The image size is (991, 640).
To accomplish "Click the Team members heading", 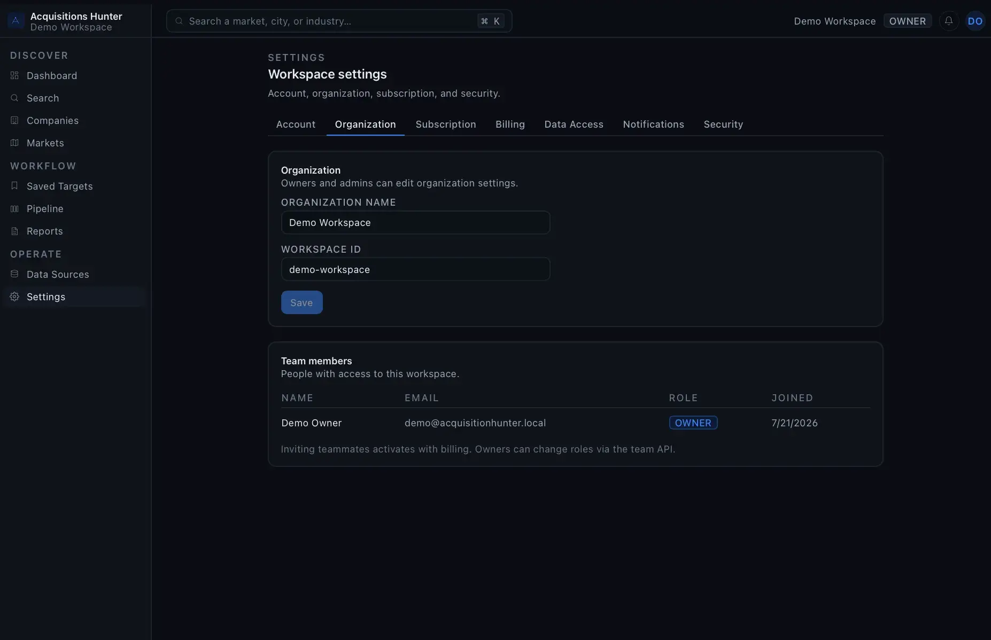I will [316, 361].
